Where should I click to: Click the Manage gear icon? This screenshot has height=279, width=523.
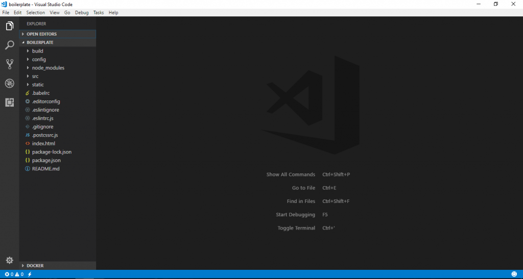click(9, 260)
